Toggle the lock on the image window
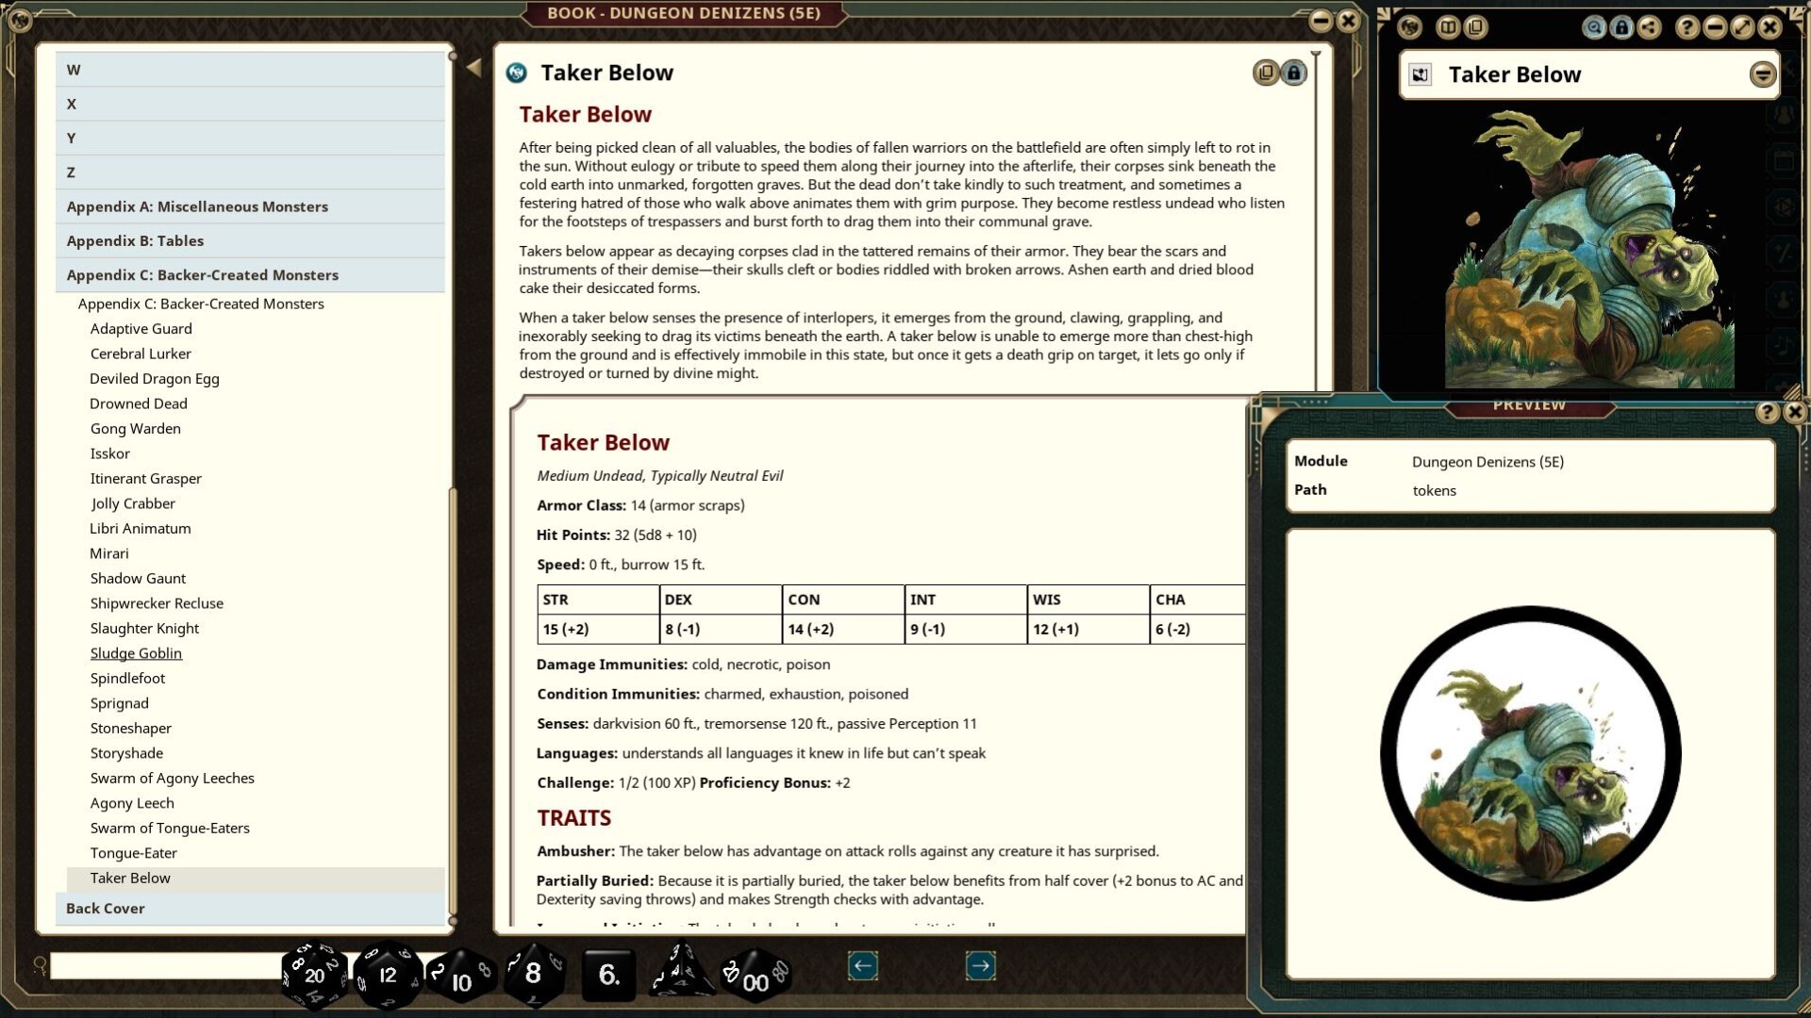This screenshot has width=1811, height=1018. coord(1621,27)
